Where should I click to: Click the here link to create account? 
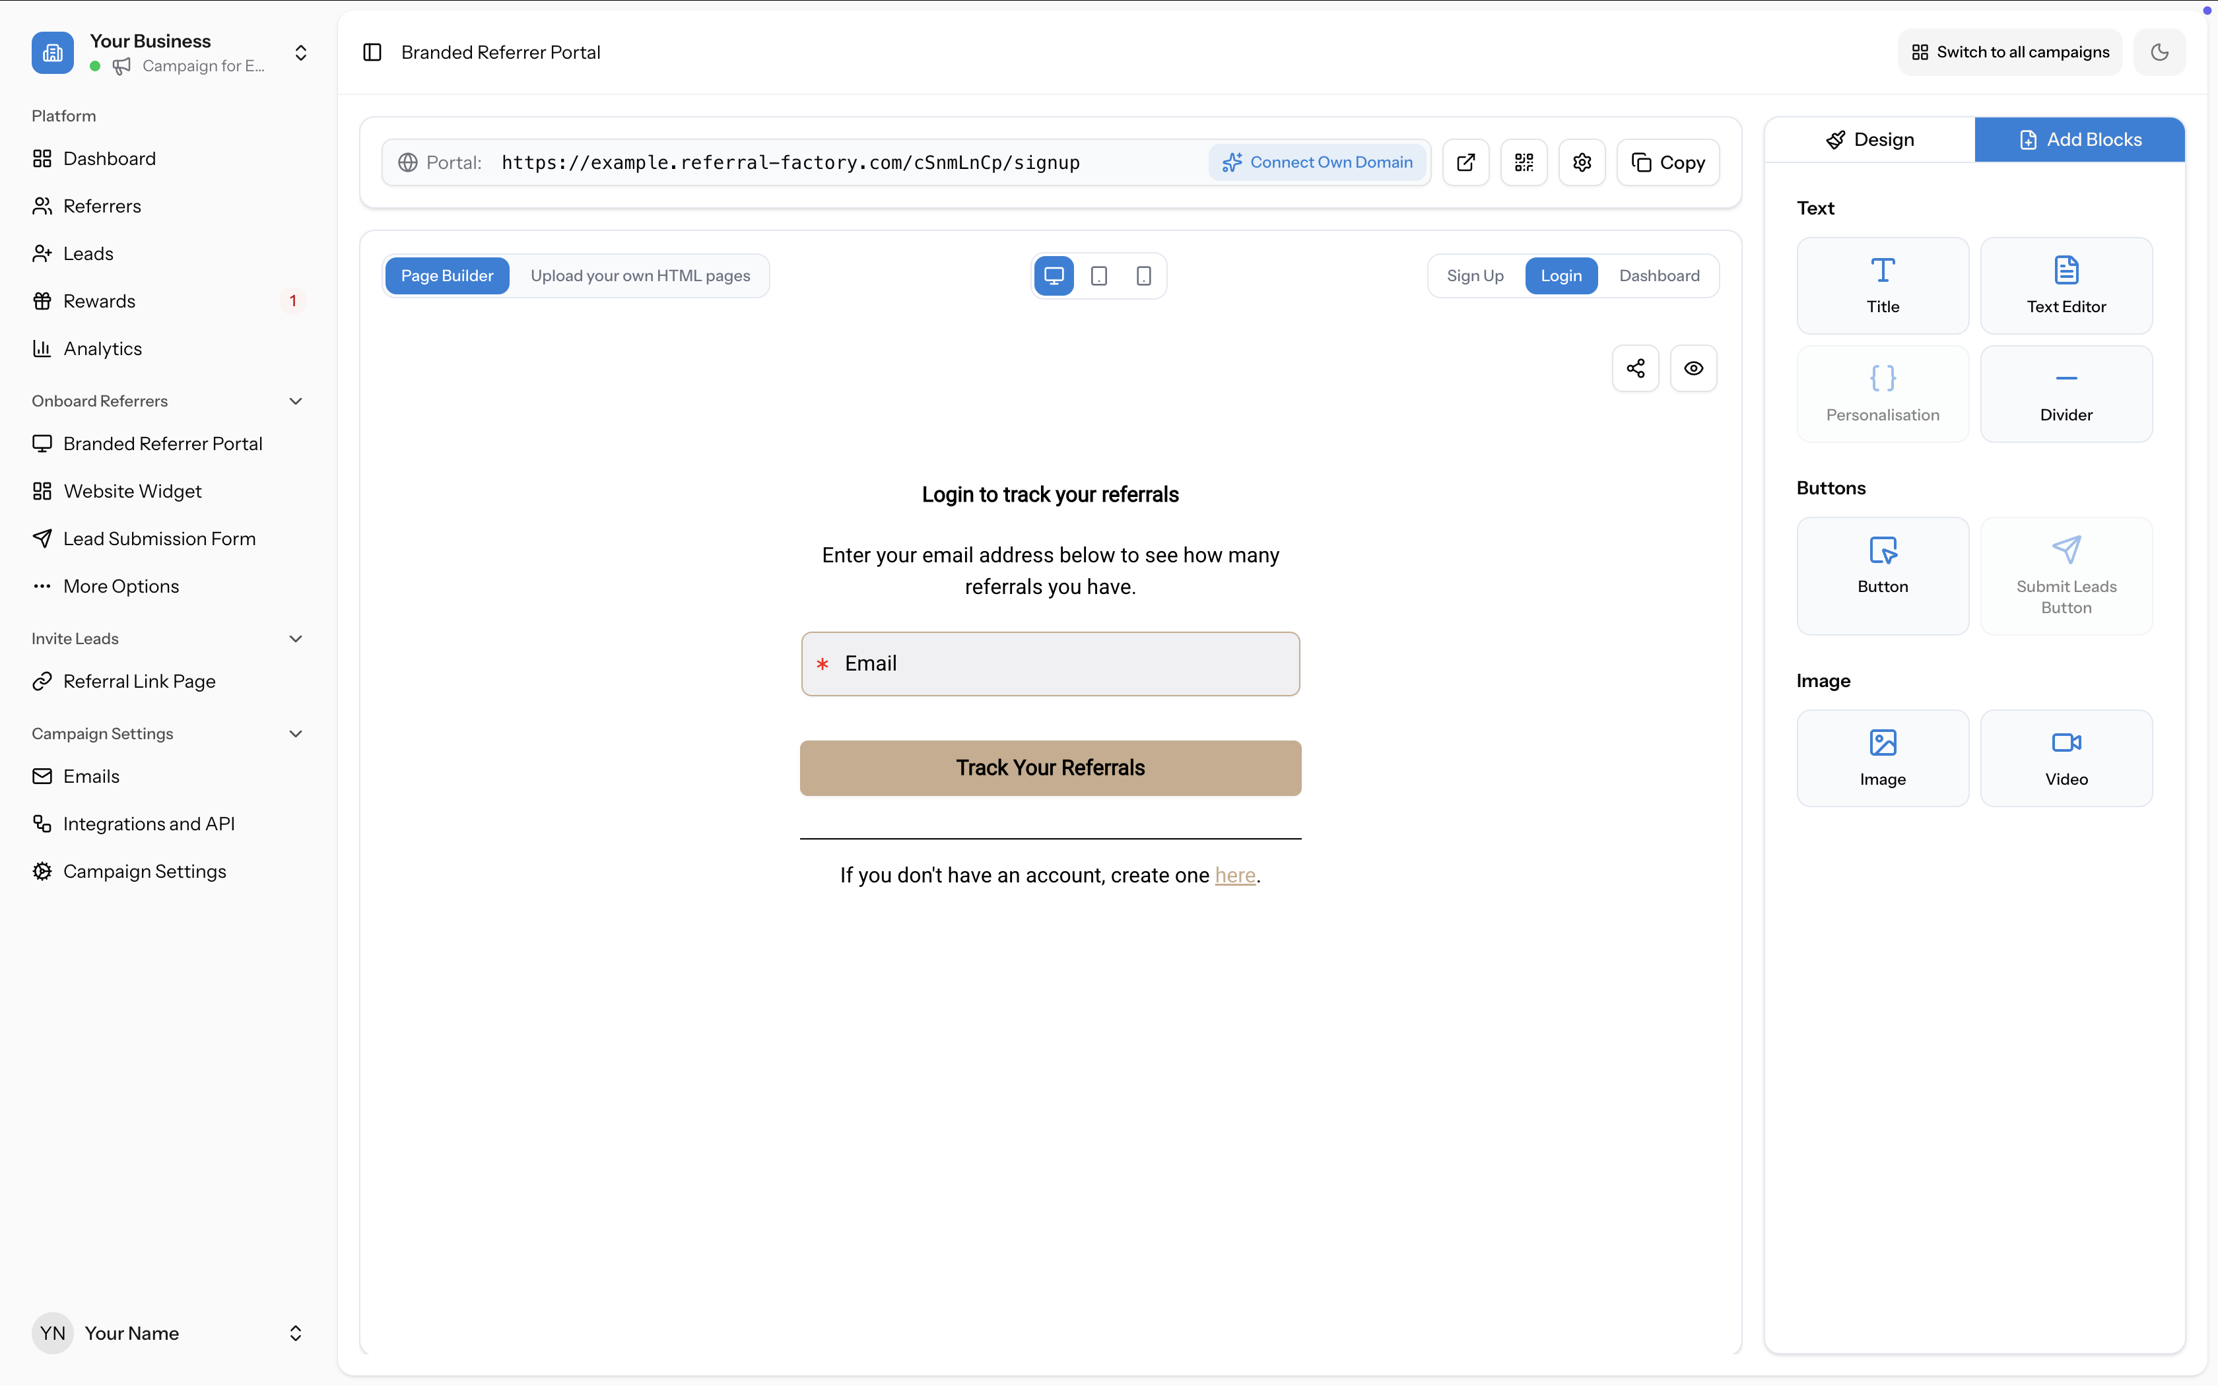1236,875
